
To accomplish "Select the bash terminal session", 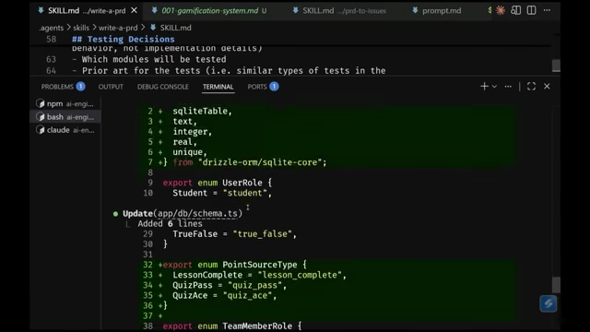I will 65,117.
